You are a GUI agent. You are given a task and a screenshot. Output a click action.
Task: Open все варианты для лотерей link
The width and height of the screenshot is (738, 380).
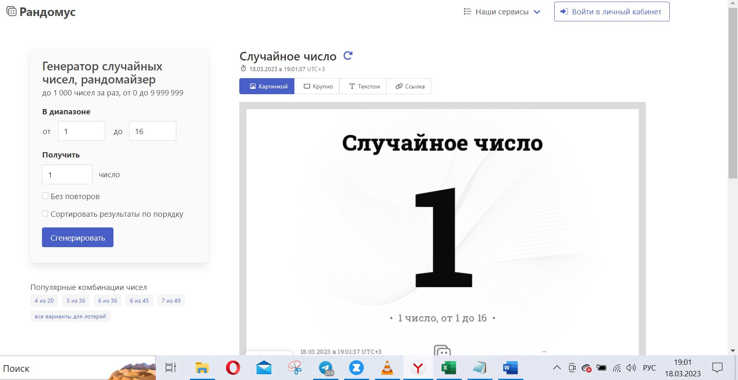click(70, 316)
